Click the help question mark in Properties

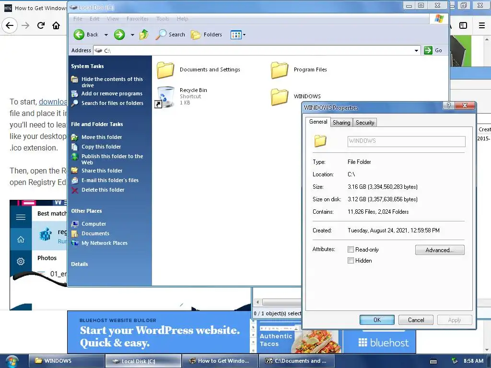coord(449,105)
